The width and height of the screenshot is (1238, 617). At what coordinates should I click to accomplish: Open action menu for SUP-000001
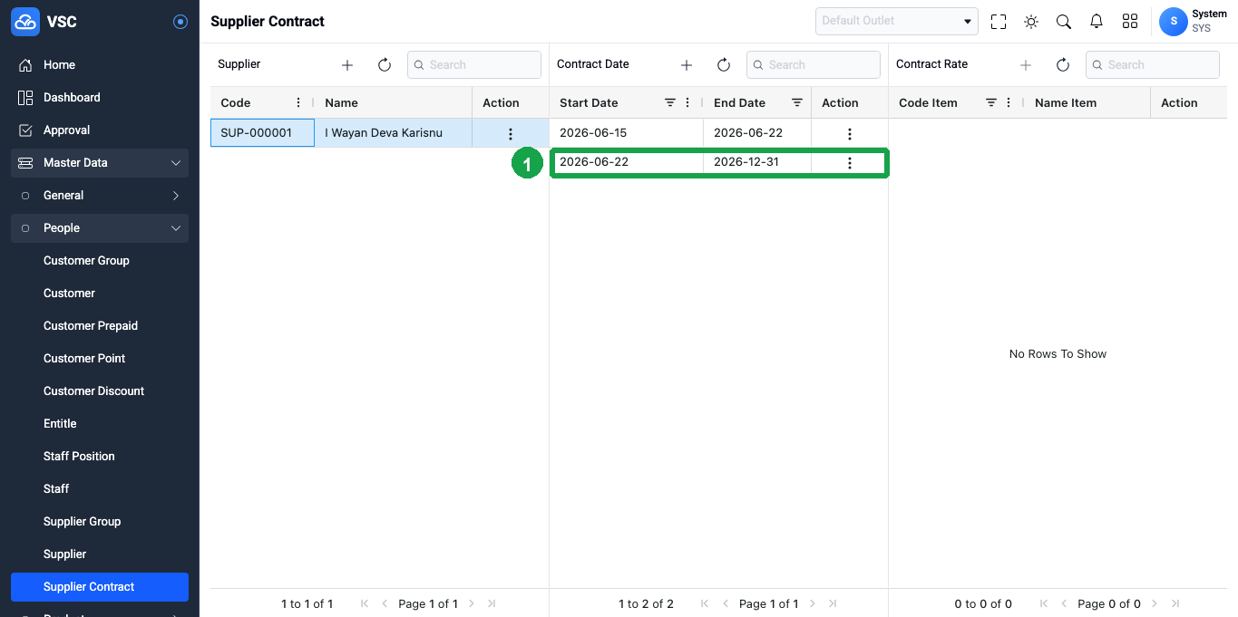[511, 133]
